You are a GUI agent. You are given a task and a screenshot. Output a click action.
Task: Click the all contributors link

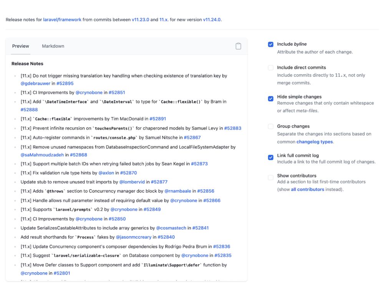(307, 189)
